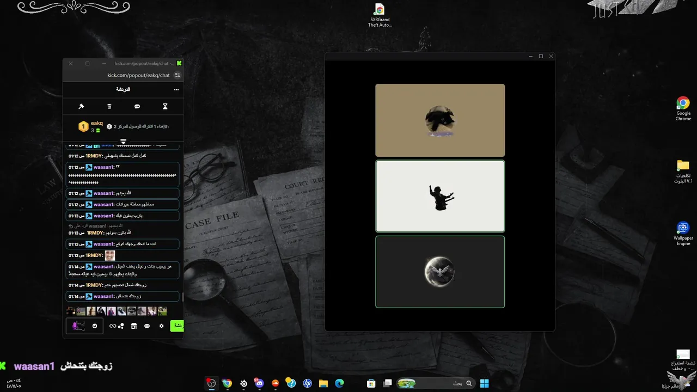697x392 pixels.
Task: Select the middle white card with soldier silhouette
Action: [x=440, y=196]
